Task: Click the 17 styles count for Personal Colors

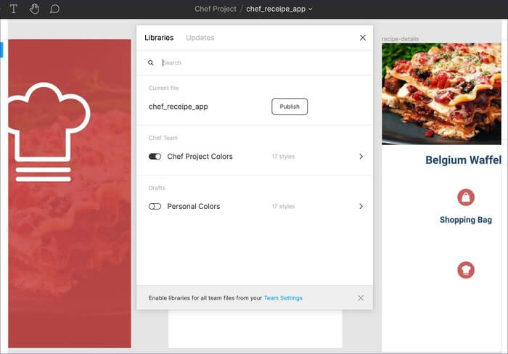Action: pyautogui.click(x=283, y=207)
